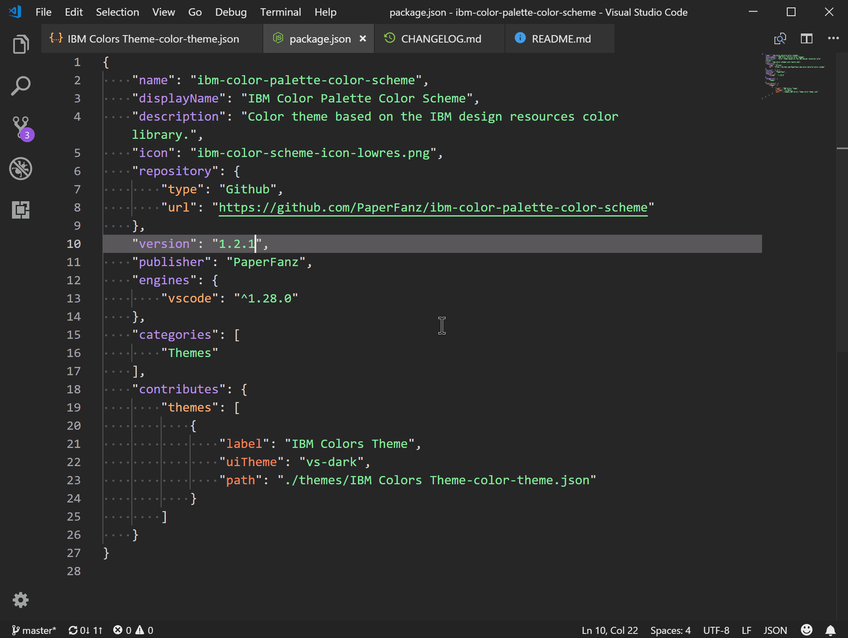
Task: Open the GitHub repository URL link
Action: pos(433,207)
